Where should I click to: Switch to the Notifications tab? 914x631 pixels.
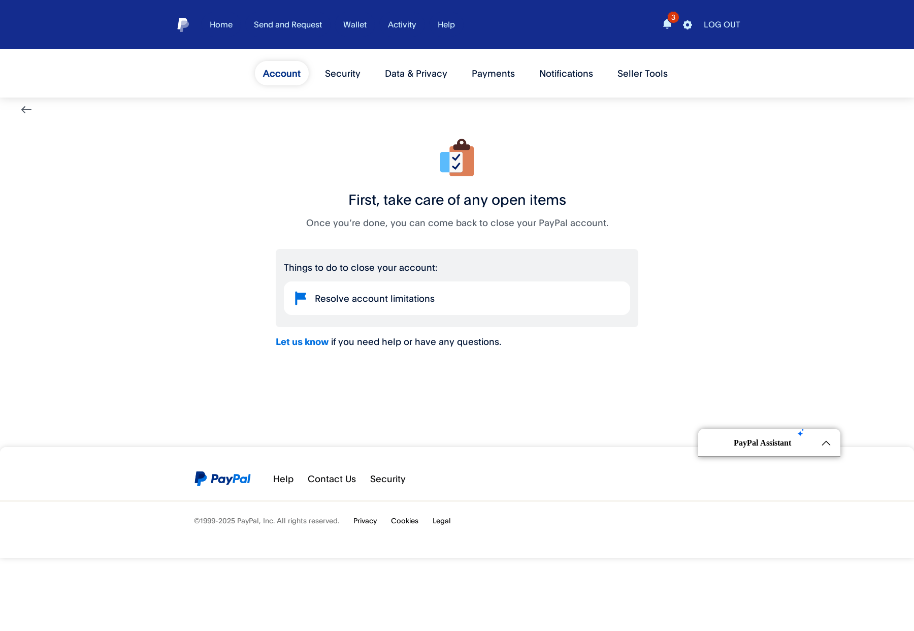(566, 73)
